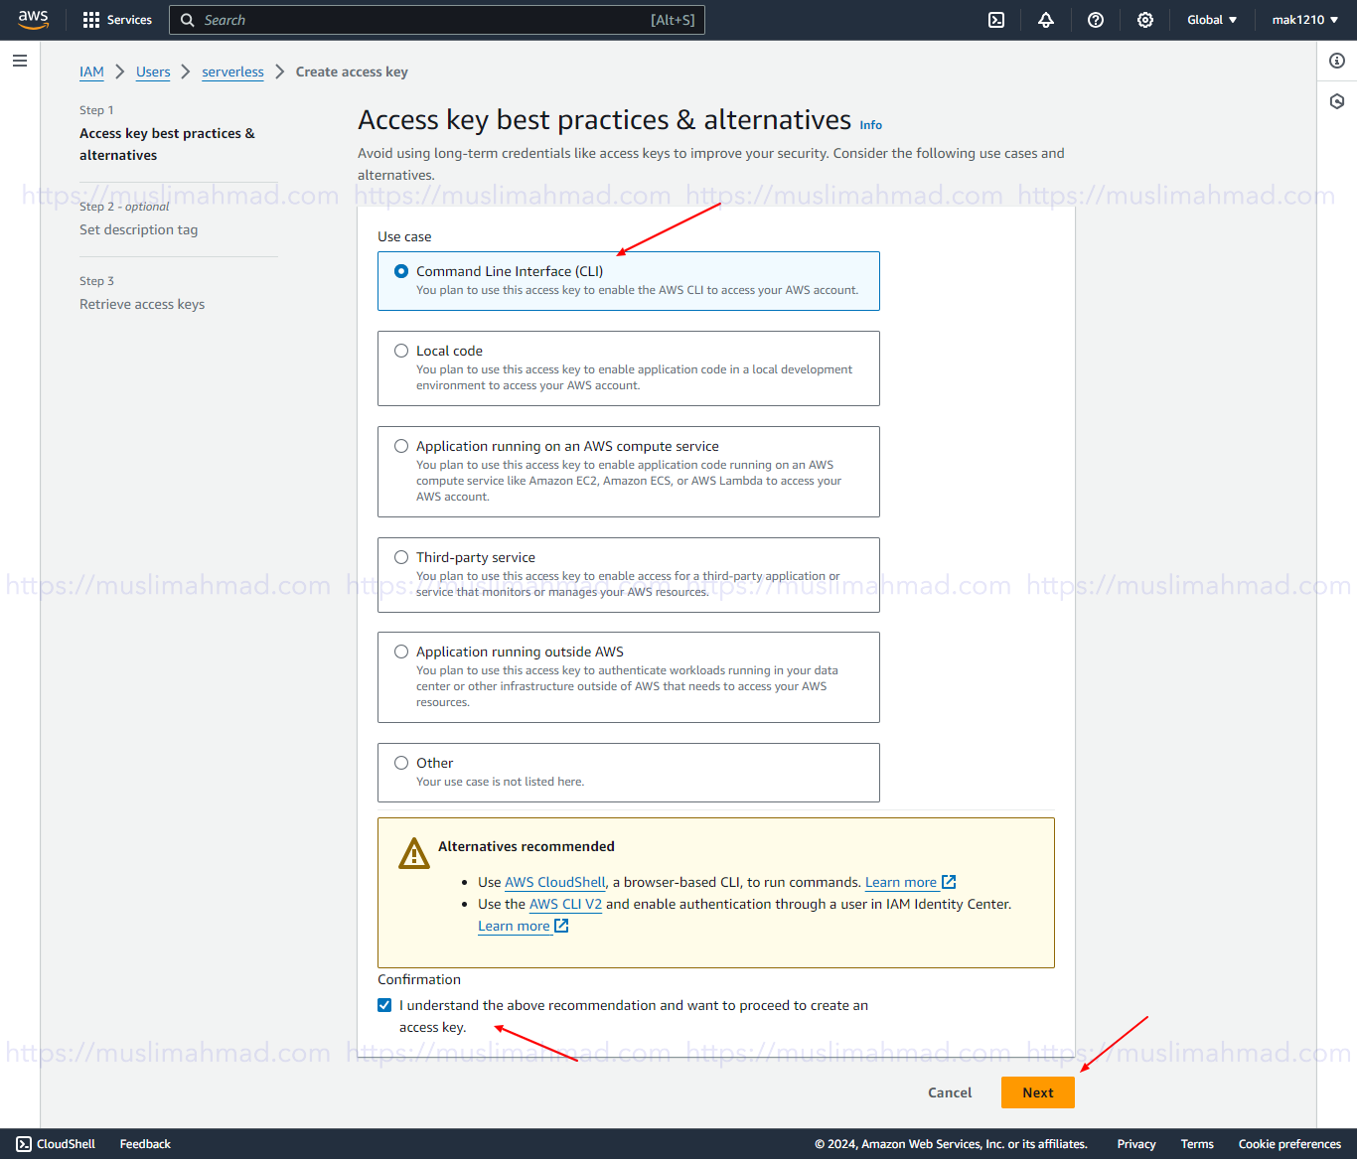
Task: Click Services label in top navigation
Action: point(129,20)
